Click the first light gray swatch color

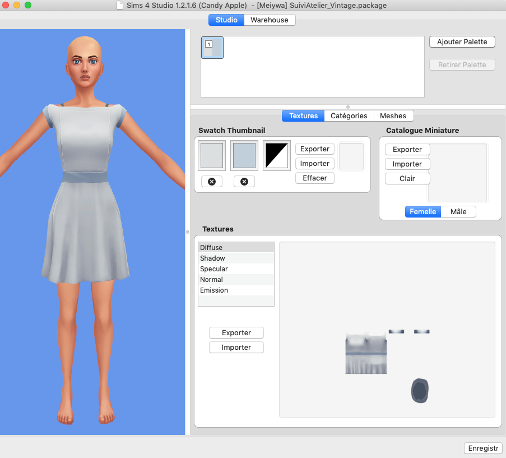click(212, 155)
